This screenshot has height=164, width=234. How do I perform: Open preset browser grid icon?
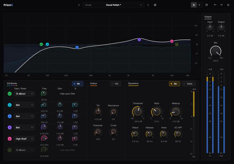click(x=155, y=5)
